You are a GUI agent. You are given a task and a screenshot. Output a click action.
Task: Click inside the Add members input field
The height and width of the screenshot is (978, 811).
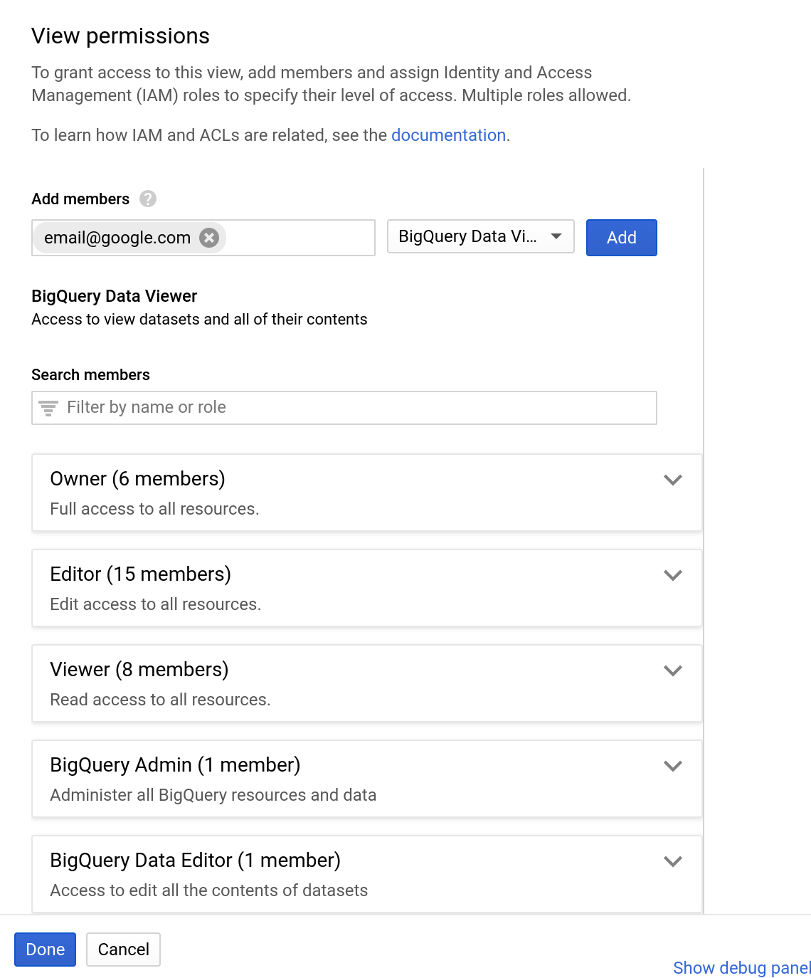tap(299, 238)
